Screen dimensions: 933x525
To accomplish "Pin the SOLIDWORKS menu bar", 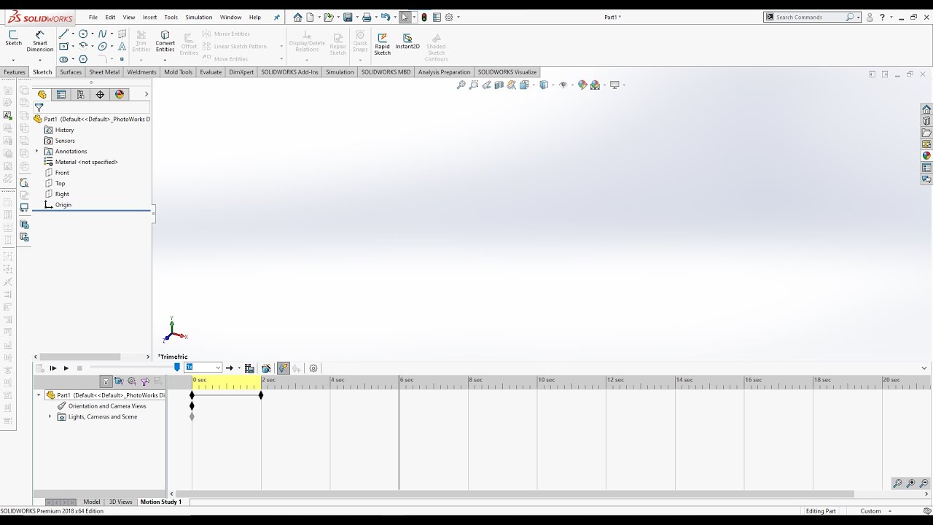I will tap(276, 17).
